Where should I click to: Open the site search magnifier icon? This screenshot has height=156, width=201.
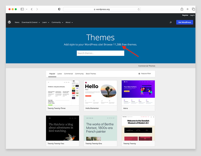(x=171, y=22)
